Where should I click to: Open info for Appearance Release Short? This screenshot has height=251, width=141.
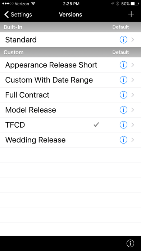(123, 65)
